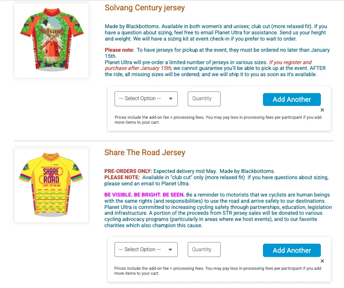
Task: Click the magenta "BE VISIBLE. BE BRIGHT. BE SEEN." text
Action: point(144,194)
